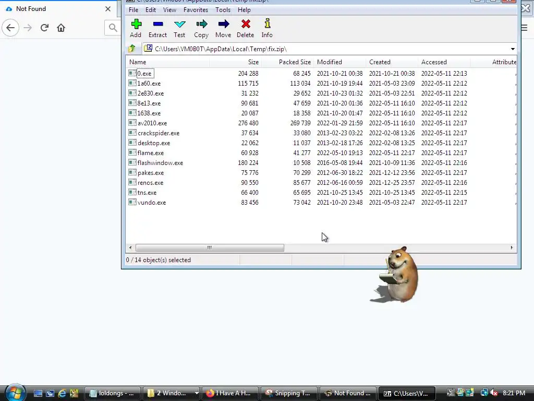
Task: Select the 1a60.exe file
Action: pyautogui.click(x=149, y=83)
